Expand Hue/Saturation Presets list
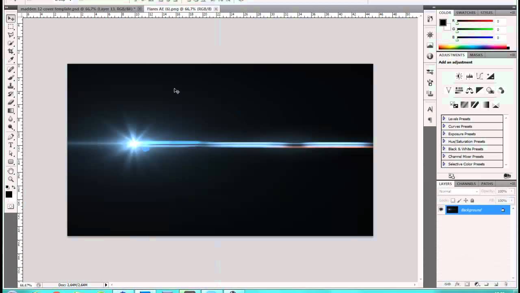 click(444, 141)
